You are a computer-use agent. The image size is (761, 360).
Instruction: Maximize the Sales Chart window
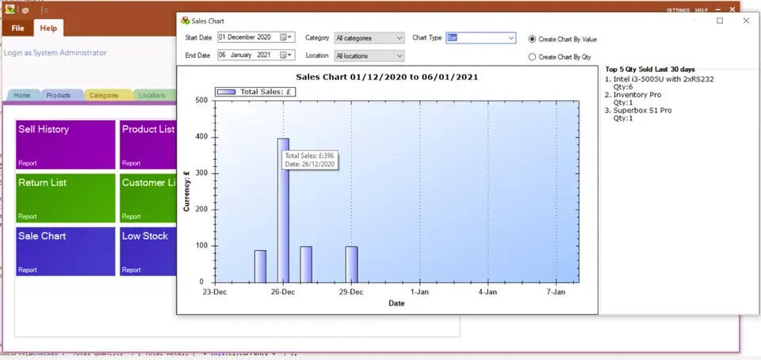[x=721, y=21]
